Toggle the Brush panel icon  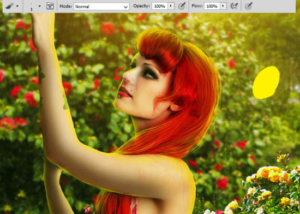(x=50, y=6)
